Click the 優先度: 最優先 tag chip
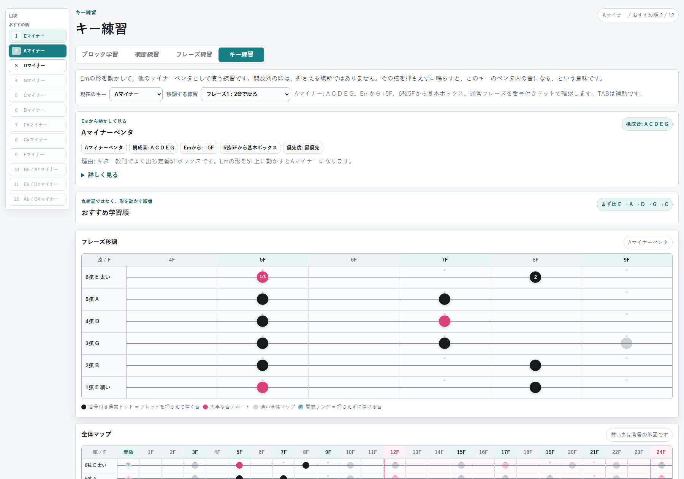The width and height of the screenshot is (684, 479). tap(303, 148)
